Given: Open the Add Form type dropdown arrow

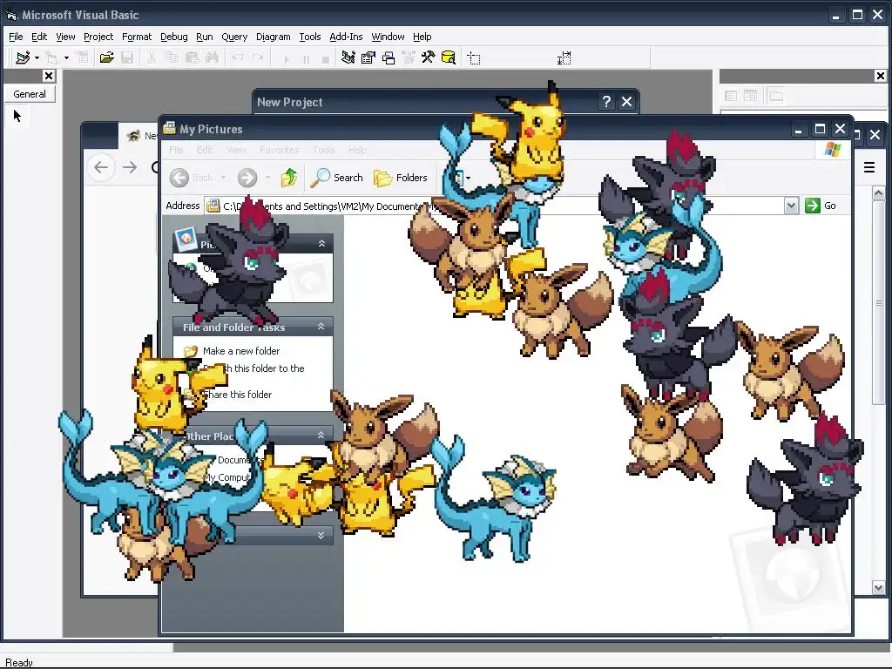Looking at the screenshot, I should pyautogui.click(x=66, y=58).
